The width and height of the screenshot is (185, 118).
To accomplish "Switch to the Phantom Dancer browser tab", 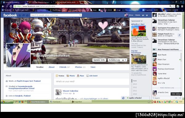I will click(40, 2).
